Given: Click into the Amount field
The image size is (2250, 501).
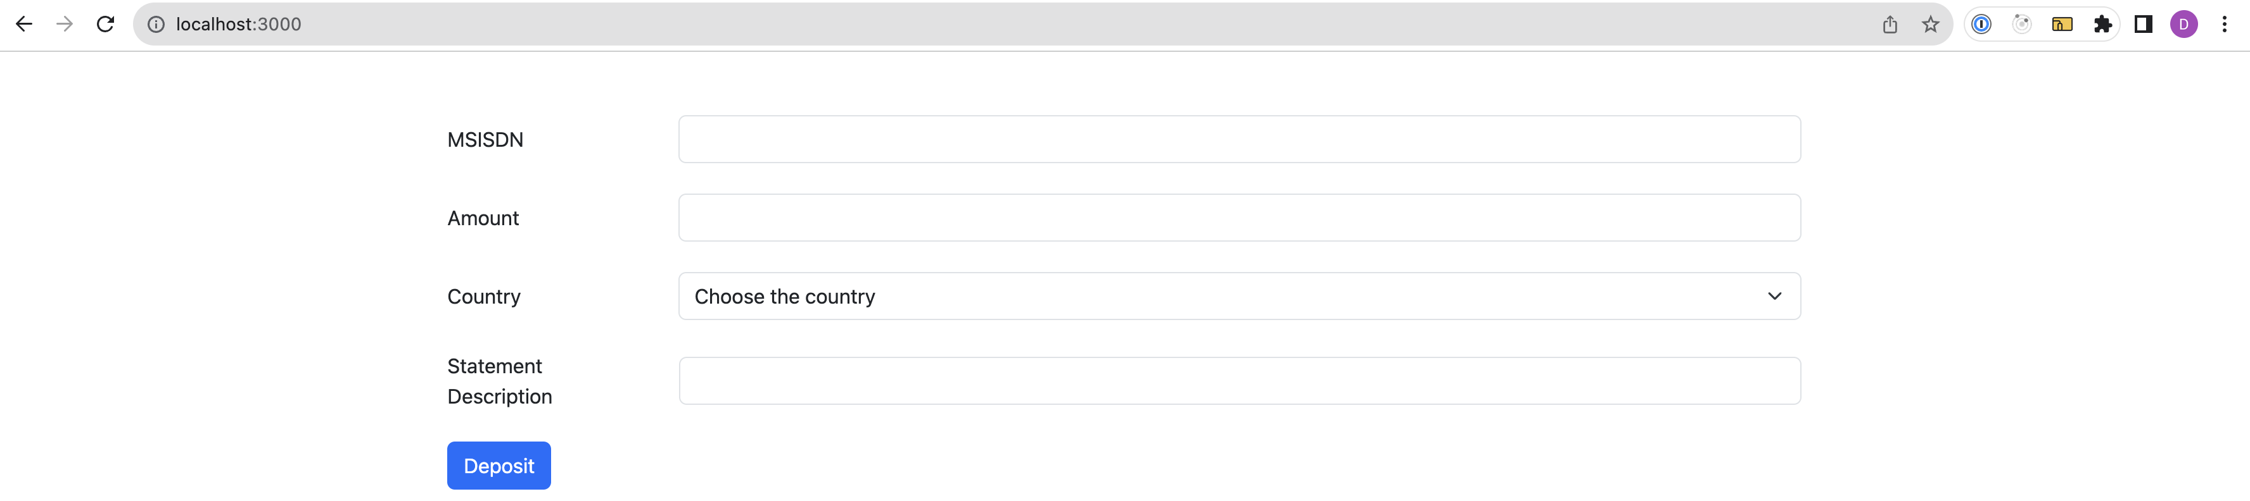Looking at the screenshot, I should [x=1238, y=218].
